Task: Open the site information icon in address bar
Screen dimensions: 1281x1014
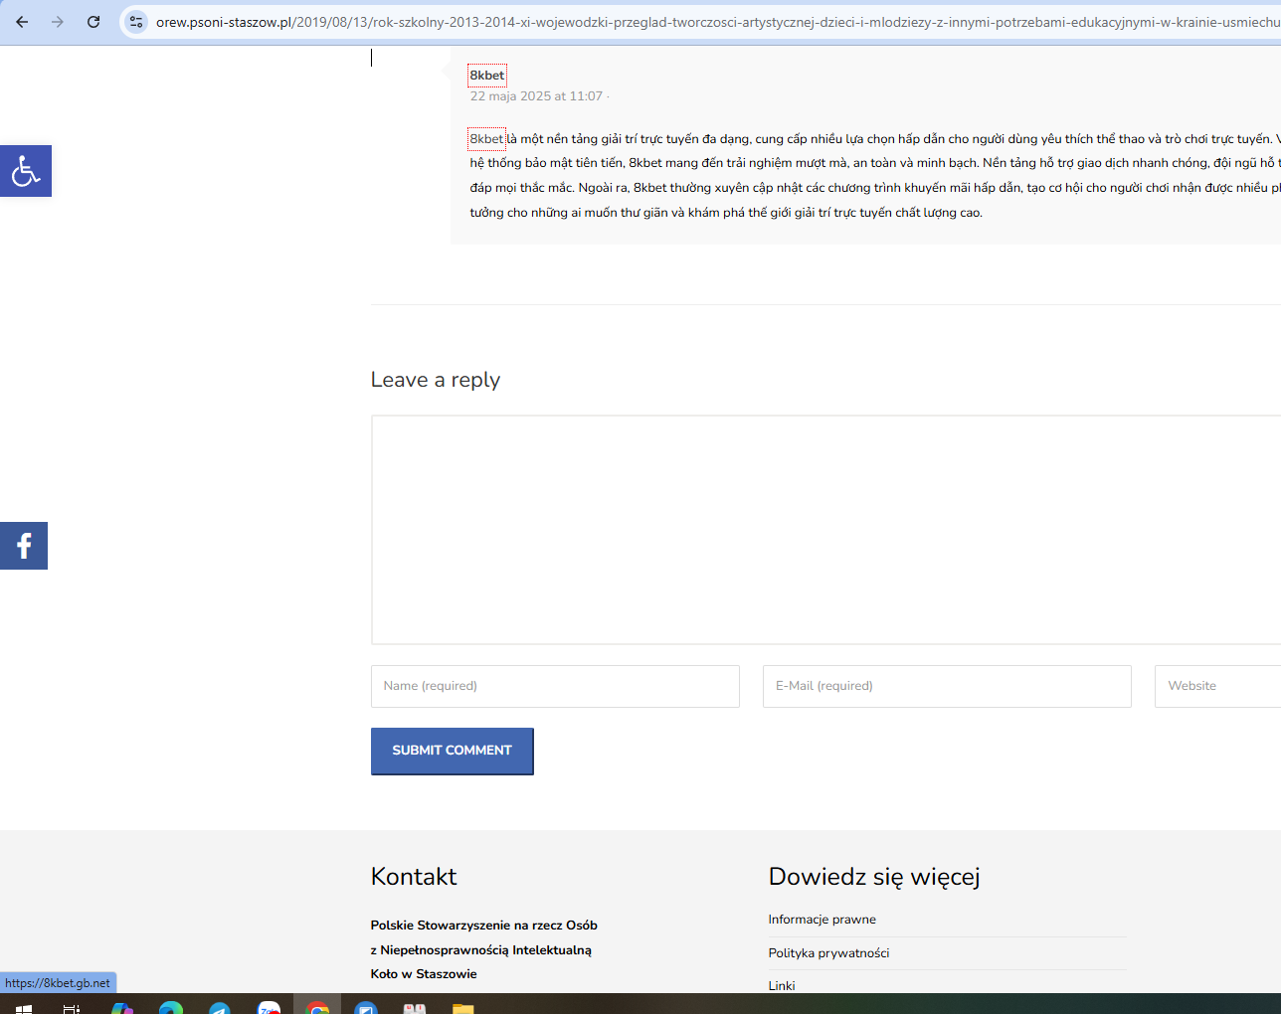Action: point(136,22)
